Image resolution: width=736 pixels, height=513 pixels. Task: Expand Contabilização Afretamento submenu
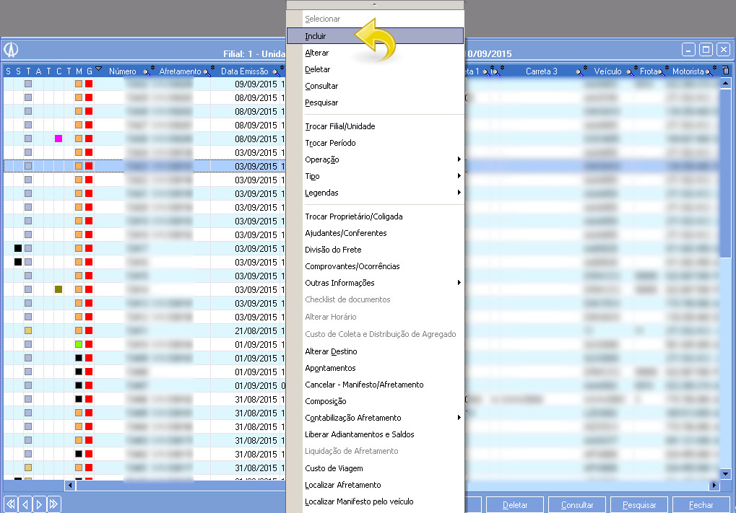[x=459, y=418]
